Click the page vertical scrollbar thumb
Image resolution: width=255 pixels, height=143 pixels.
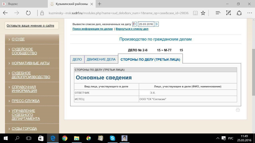[x=253, y=72]
